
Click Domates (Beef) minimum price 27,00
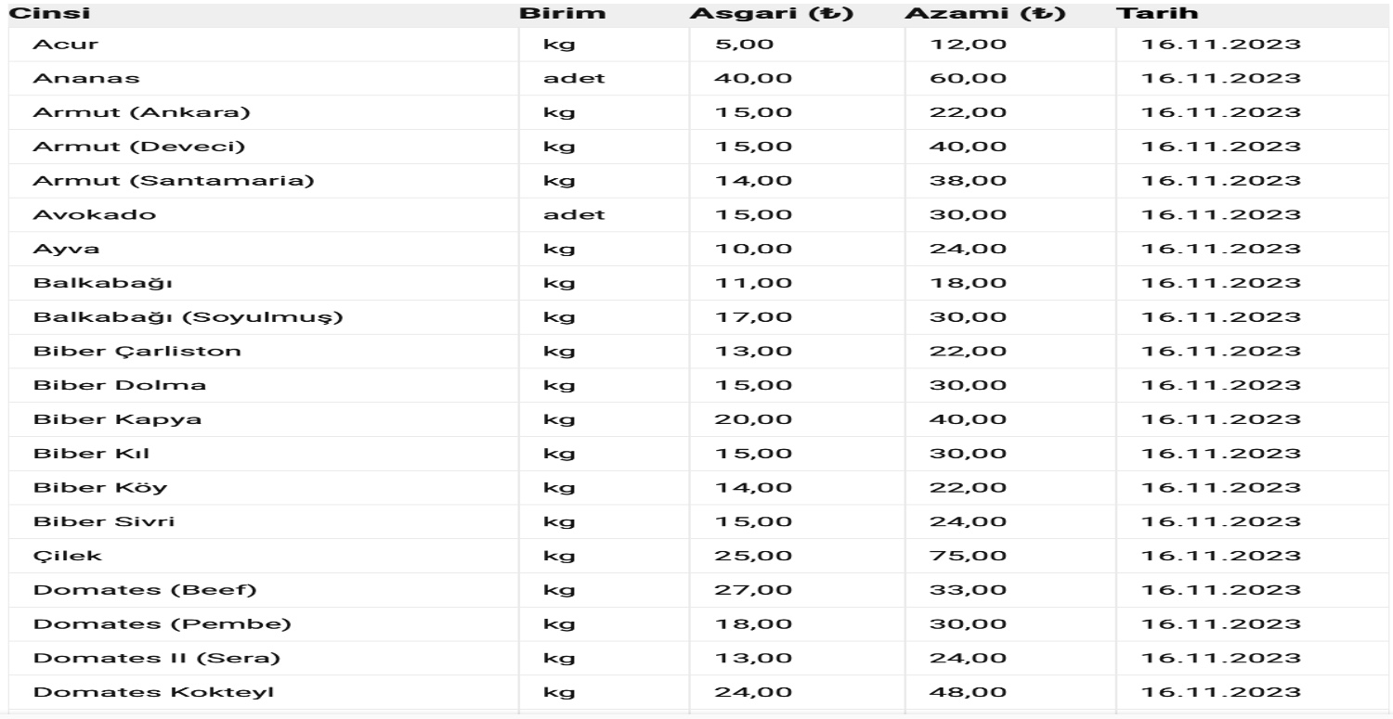point(752,590)
